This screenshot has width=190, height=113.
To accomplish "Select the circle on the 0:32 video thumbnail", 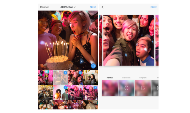I will [x=50, y=73].
